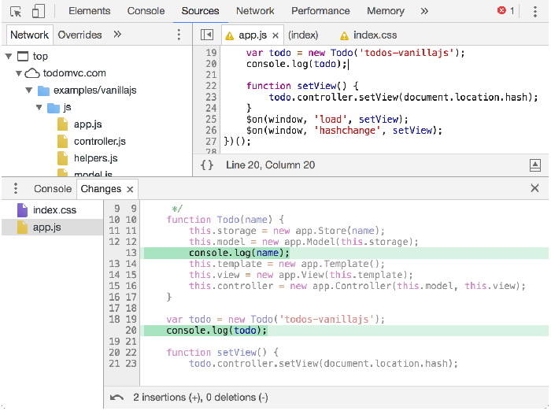
Task: Activate the inspect element picker icon
Action: pos(16,11)
